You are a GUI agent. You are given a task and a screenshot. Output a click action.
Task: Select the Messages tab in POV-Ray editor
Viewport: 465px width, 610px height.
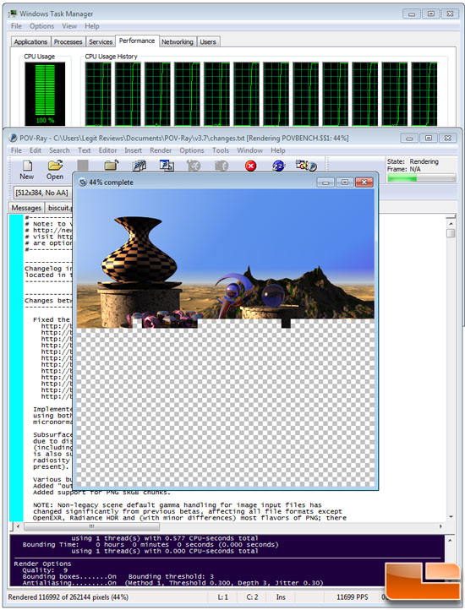[26, 208]
